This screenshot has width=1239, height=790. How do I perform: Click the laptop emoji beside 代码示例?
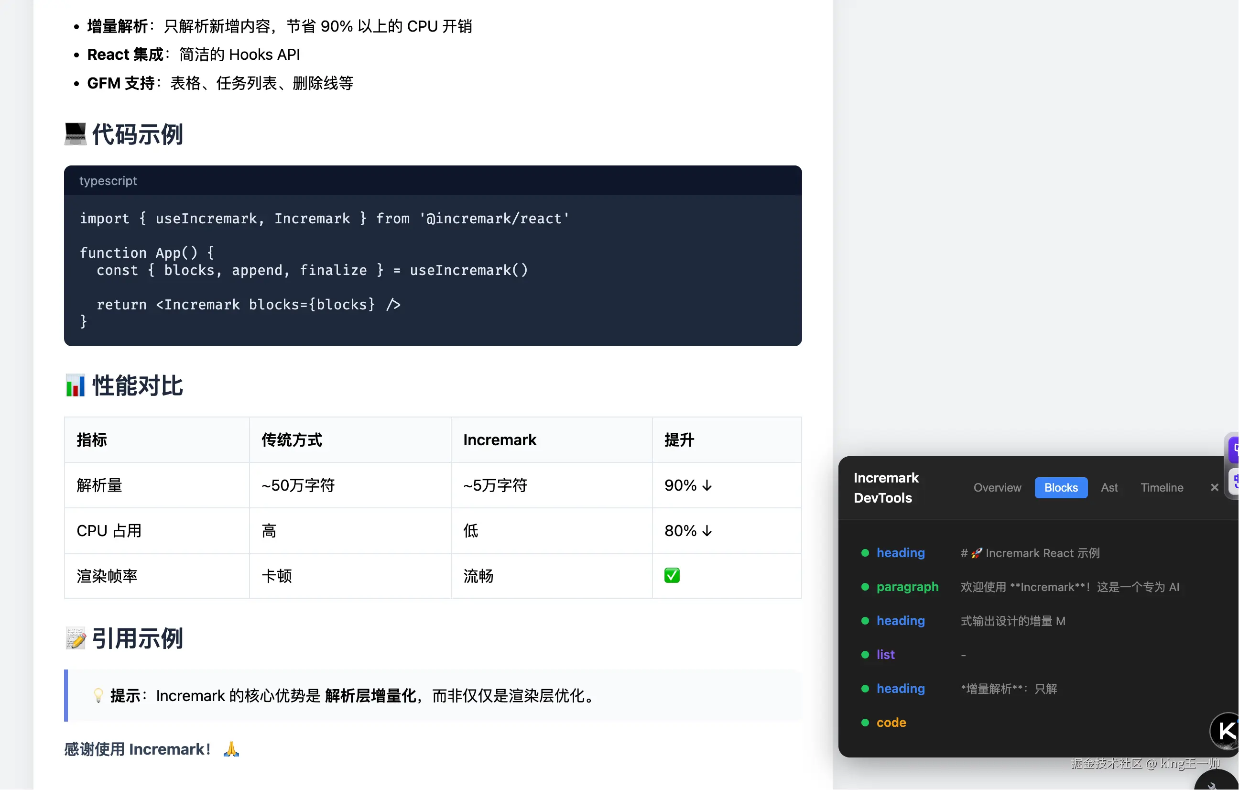coord(75,134)
